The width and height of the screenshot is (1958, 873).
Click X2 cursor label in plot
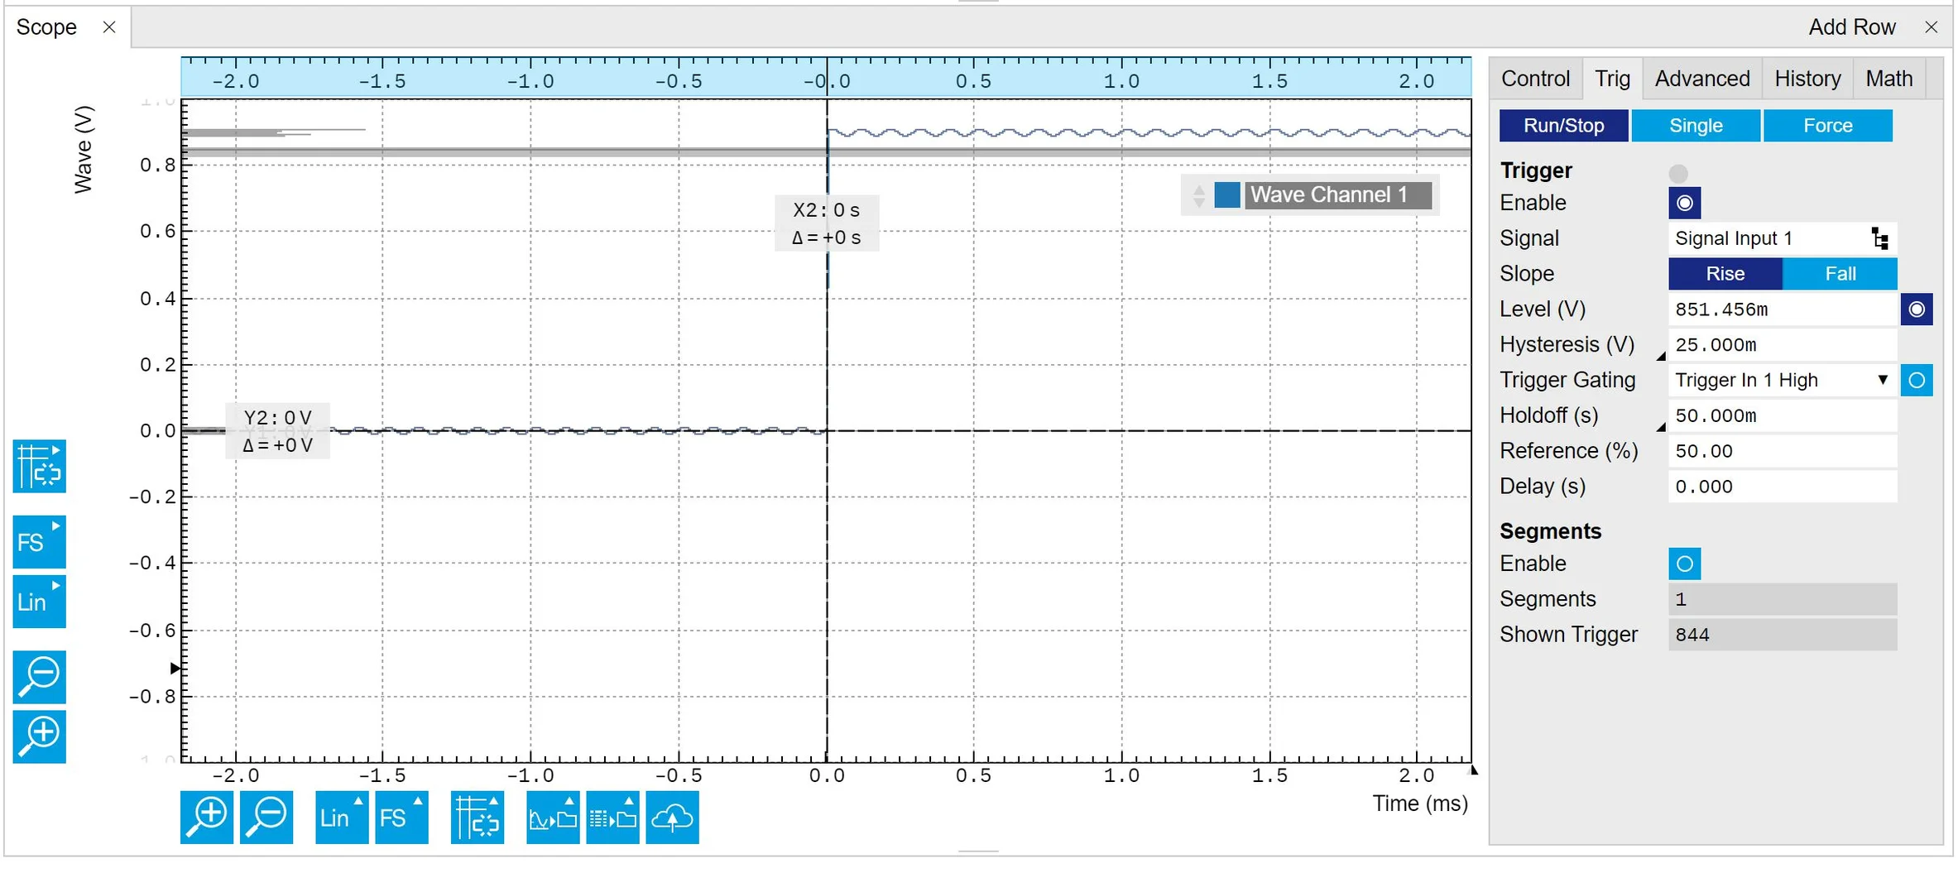pyautogui.click(x=826, y=223)
